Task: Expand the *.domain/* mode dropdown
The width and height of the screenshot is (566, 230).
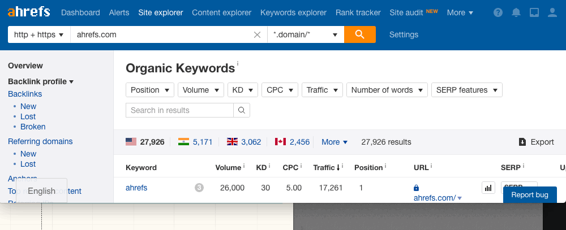Action: pos(305,34)
